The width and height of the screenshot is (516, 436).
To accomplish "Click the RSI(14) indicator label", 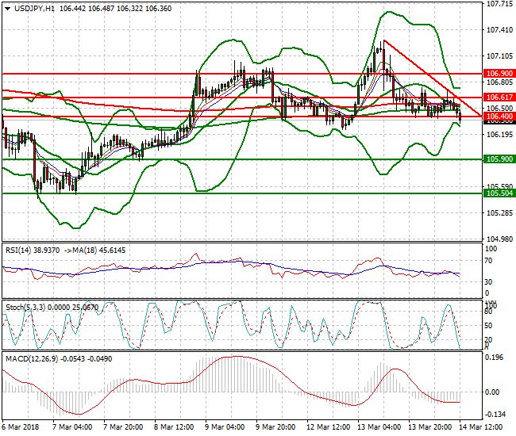I will (x=21, y=250).
